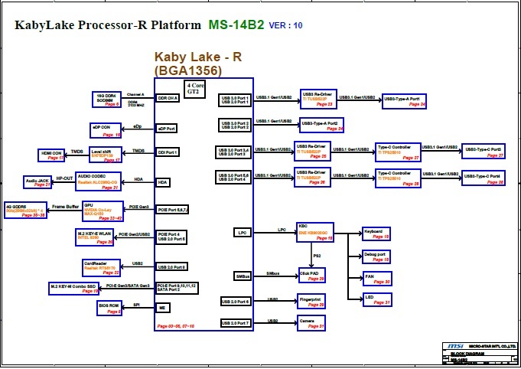
Task: Click the "USB 3.0 Port 5,6" box
Action: pos(233,177)
